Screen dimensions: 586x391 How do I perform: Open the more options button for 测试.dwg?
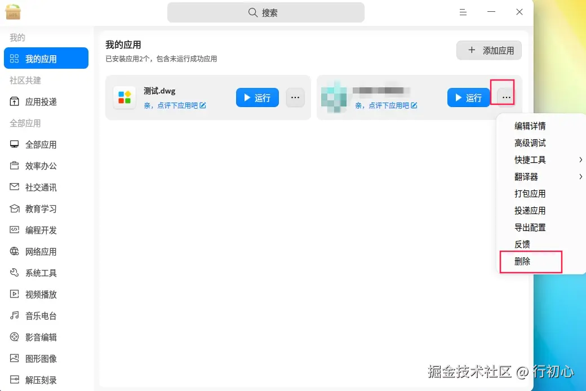(x=295, y=97)
